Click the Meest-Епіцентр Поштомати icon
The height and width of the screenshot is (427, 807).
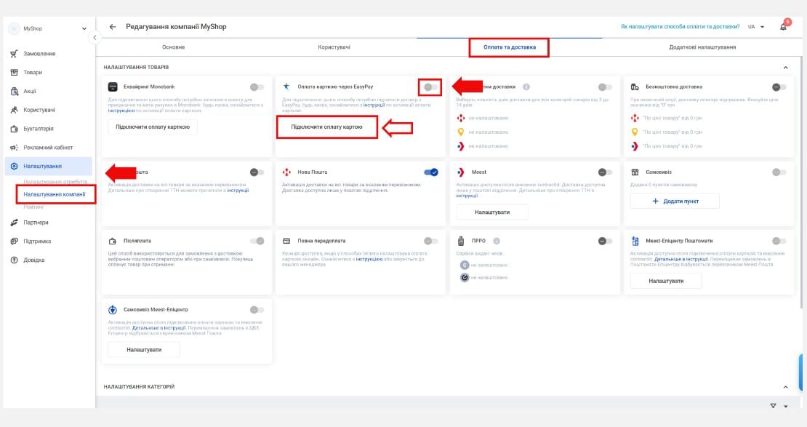pyautogui.click(x=635, y=241)
